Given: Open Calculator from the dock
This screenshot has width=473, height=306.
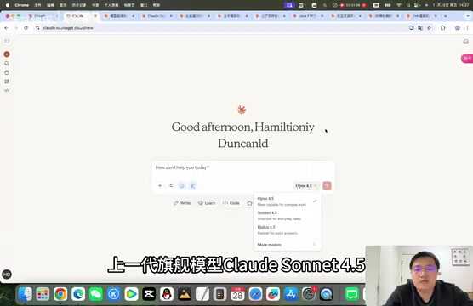Looking at the screenshot, I should click(x=219, y=294).
